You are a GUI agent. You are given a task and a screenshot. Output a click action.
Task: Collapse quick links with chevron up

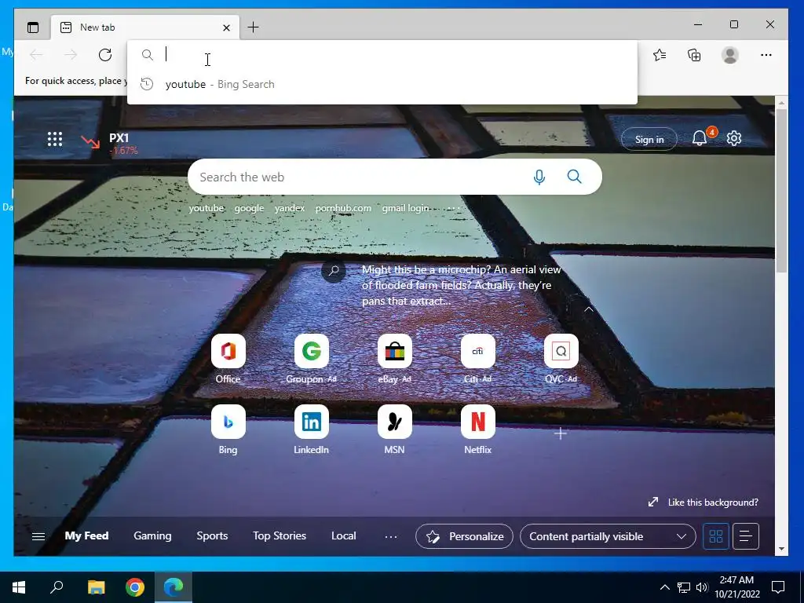coord(589,309)
